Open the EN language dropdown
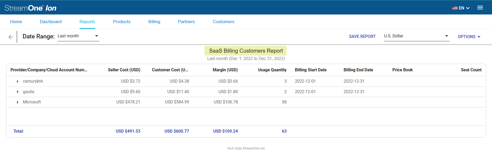Image resolution: width=492 pixels, height=160 pixels. [x=464, y=8]
